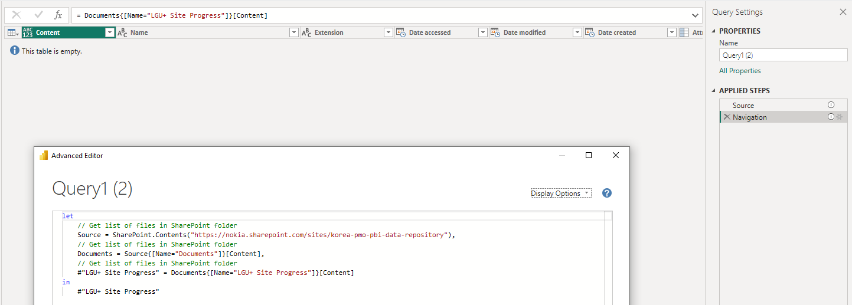852x305 pixels.
Task: Click the 'in' keyword in the editor
Action: tap(66, 282)
